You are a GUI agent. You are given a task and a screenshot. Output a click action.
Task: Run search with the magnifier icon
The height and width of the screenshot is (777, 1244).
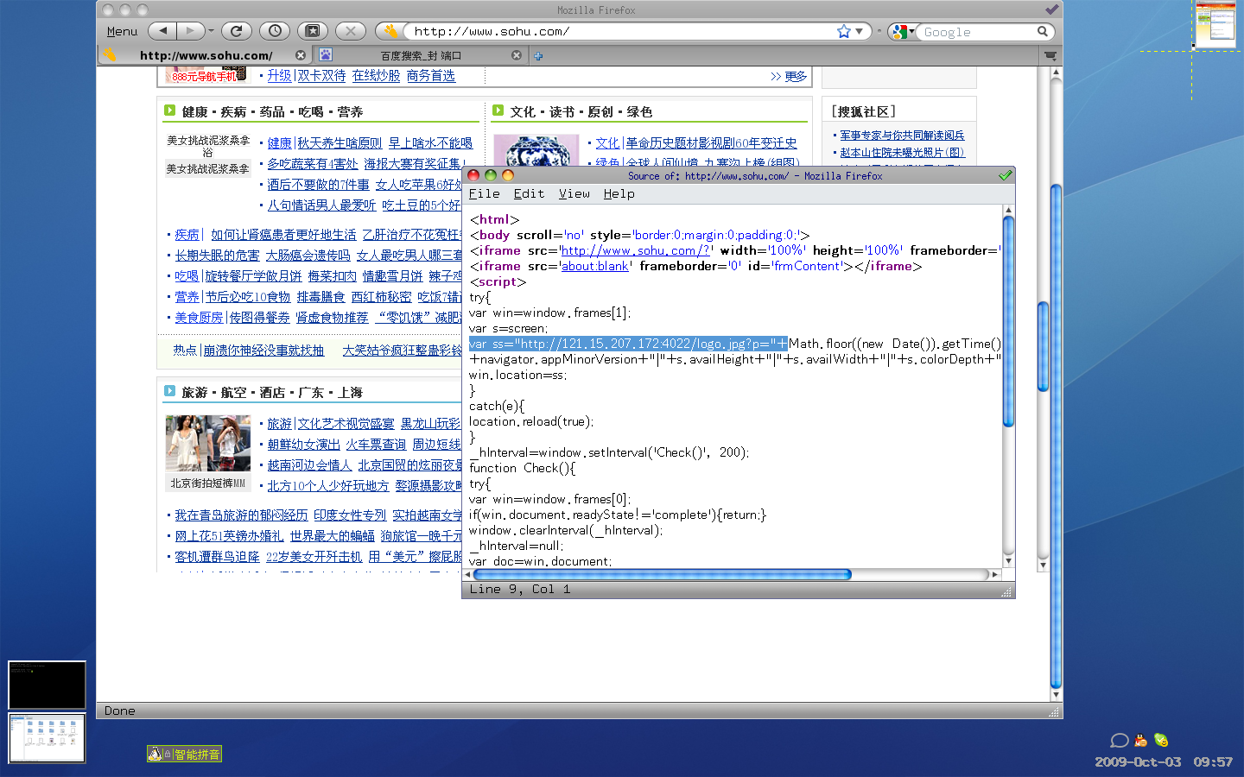coord(1043,31)
